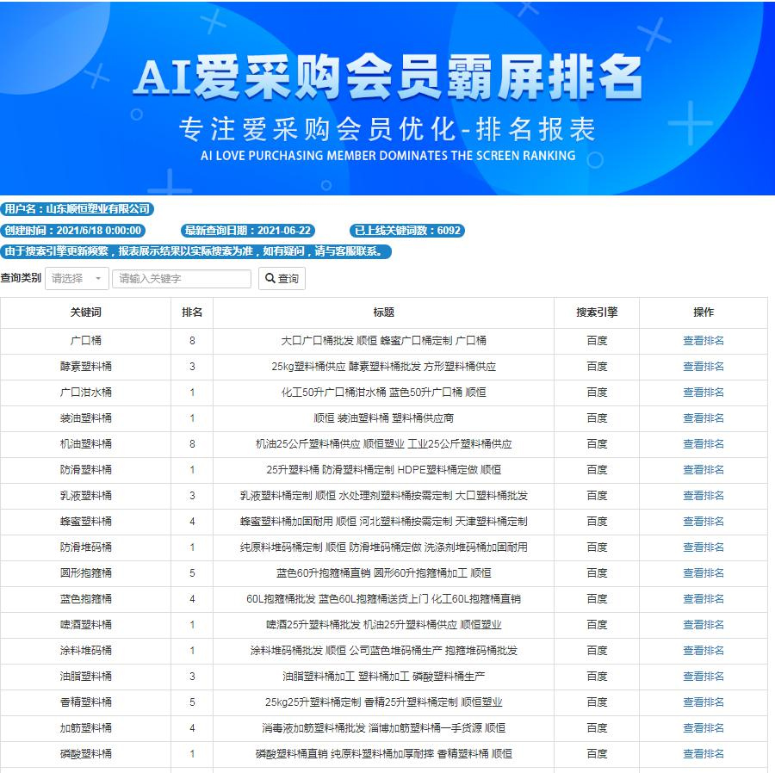Click the 搜索引擎 column header
The image size is (775, 773).
pyautogui.click(x=597, y=312)
